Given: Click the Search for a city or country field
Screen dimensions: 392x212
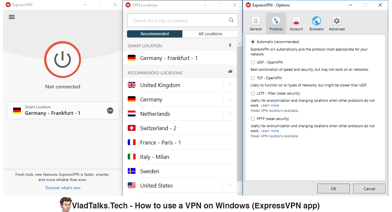Looking at the screenshot, I should tap(183, 20).
